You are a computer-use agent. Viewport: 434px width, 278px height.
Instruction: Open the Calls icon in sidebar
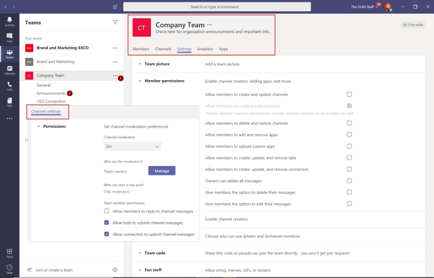click(9, 85)
